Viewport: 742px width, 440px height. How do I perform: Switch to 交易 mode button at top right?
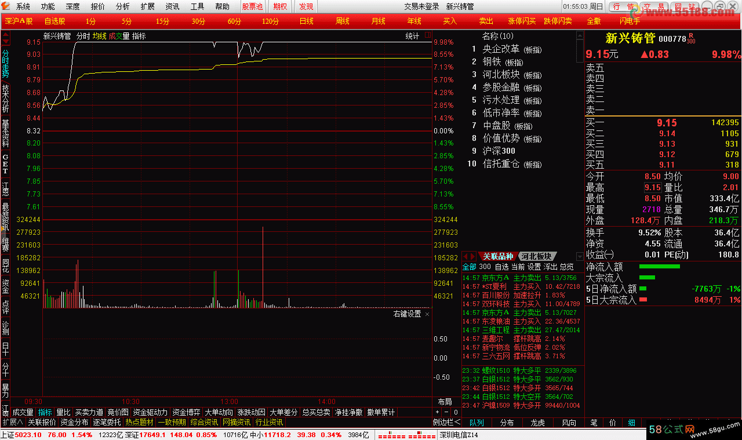[654, 6]
